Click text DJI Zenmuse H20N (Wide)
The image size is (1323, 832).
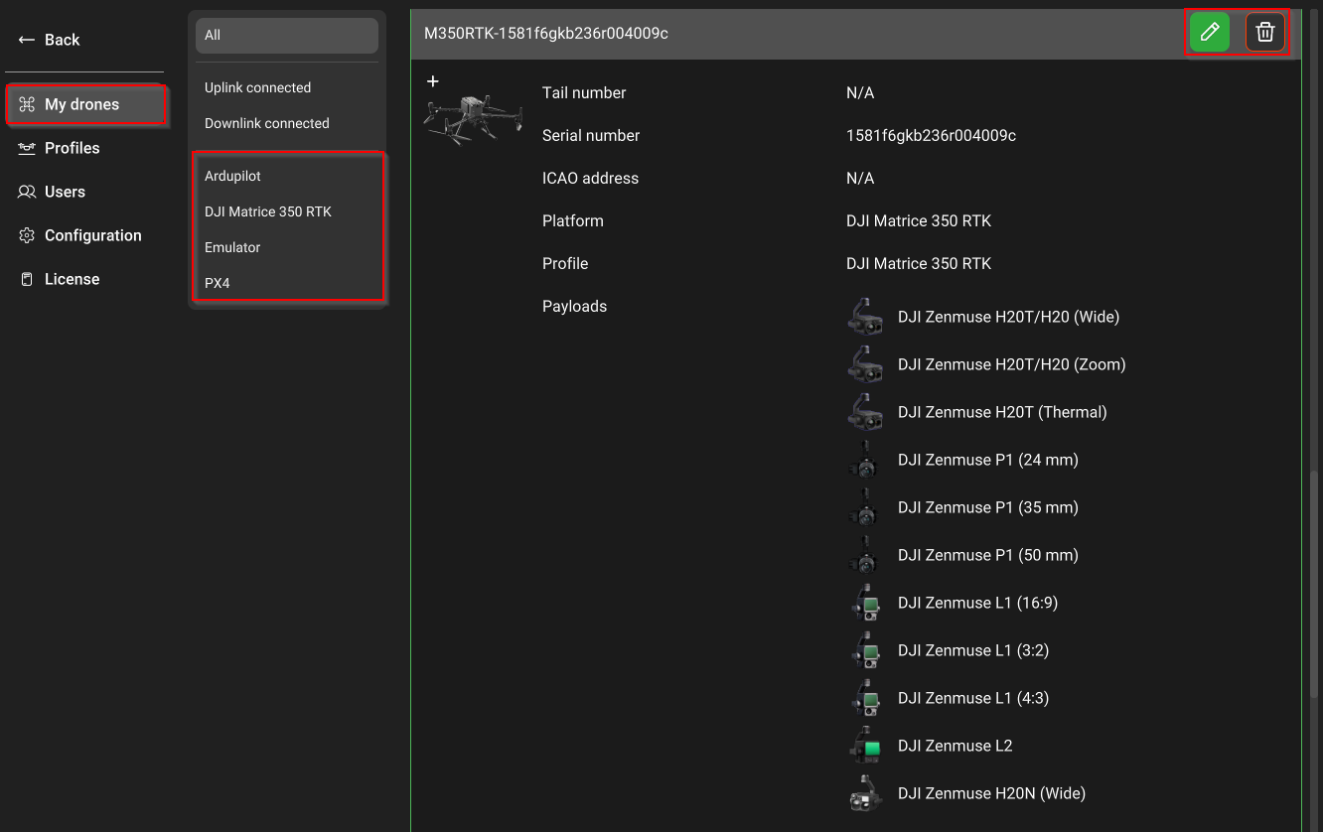pyautogui.click(x=991, y=793)
